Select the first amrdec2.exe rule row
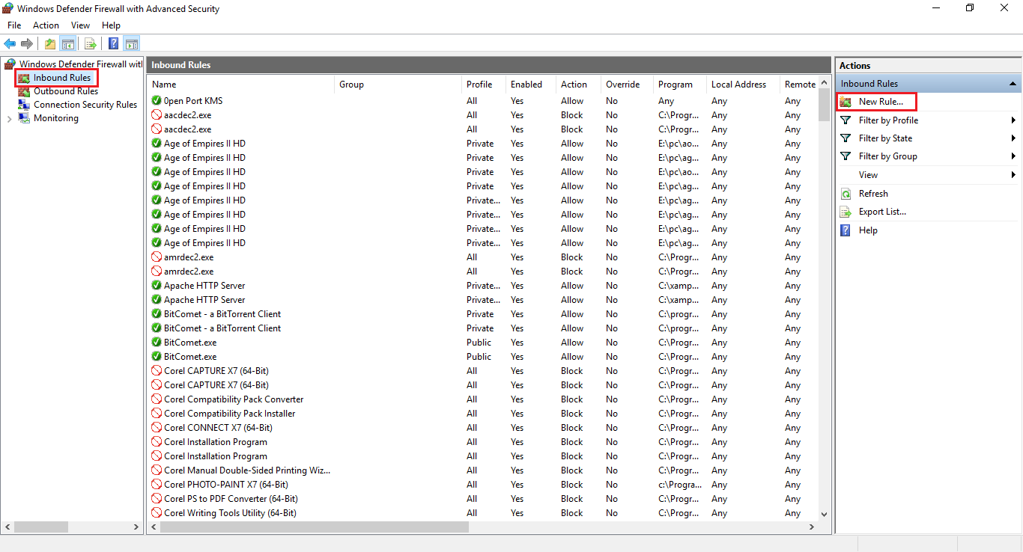The height and width of the screenshot is (552, 1023). click(x=483, y=257)
